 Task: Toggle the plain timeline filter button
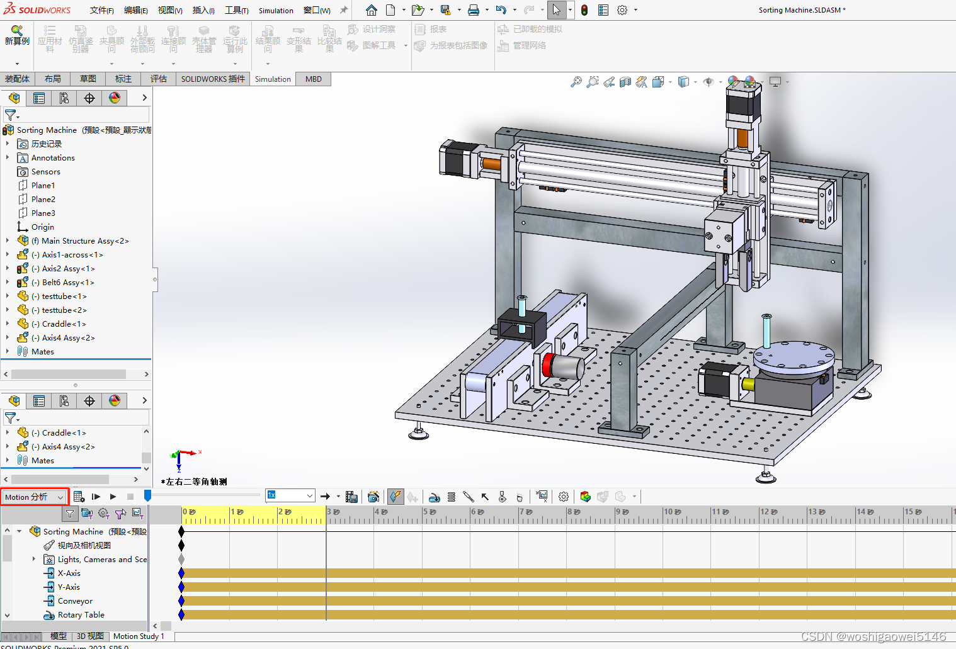tap(70, 514)
